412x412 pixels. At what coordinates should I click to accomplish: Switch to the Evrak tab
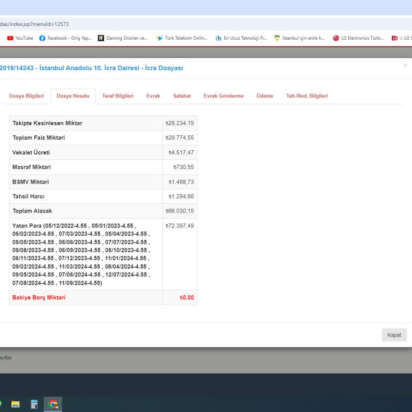(153, 96)
